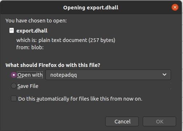Click the export.dhall document icon
Screen dimensions: 183x131
coord(12,30)
